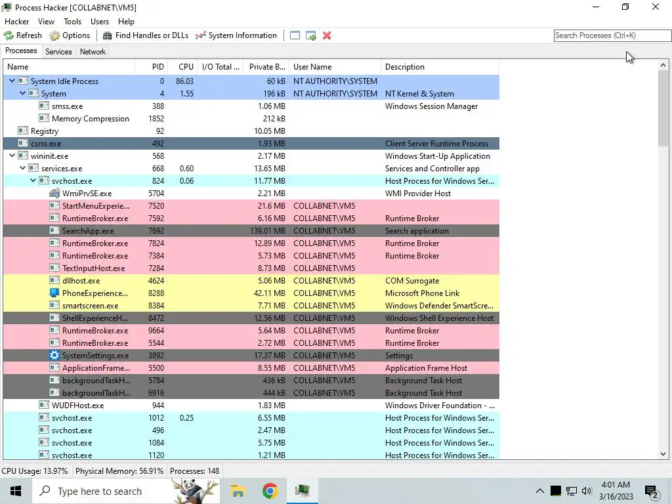This screenshot has height=504, width=672.
Task: Open the Users menu
Action: pyautogui.click(x=100, y=22)
